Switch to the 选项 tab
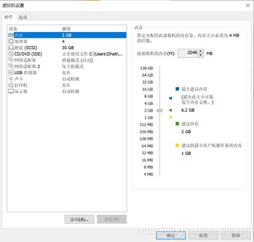Viewport: 254px width, 242px height. point(23,17)
